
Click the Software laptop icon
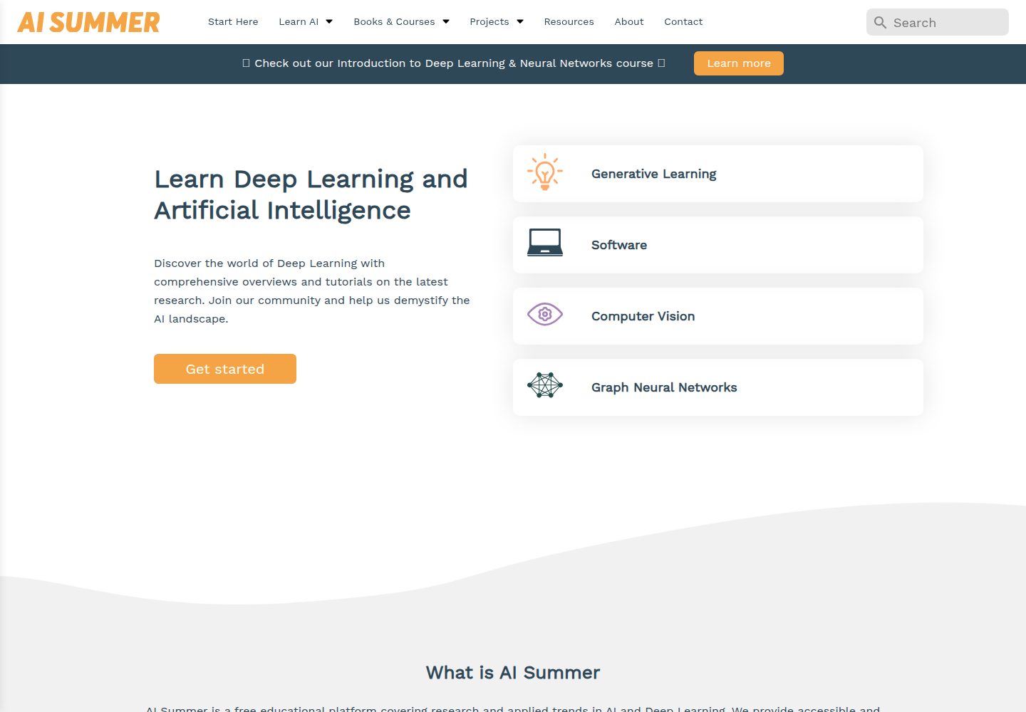tap(545, 243)
